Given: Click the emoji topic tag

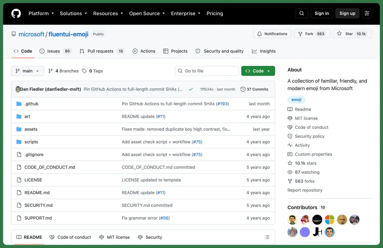Looking at the screenshot, I should [296, 100].
